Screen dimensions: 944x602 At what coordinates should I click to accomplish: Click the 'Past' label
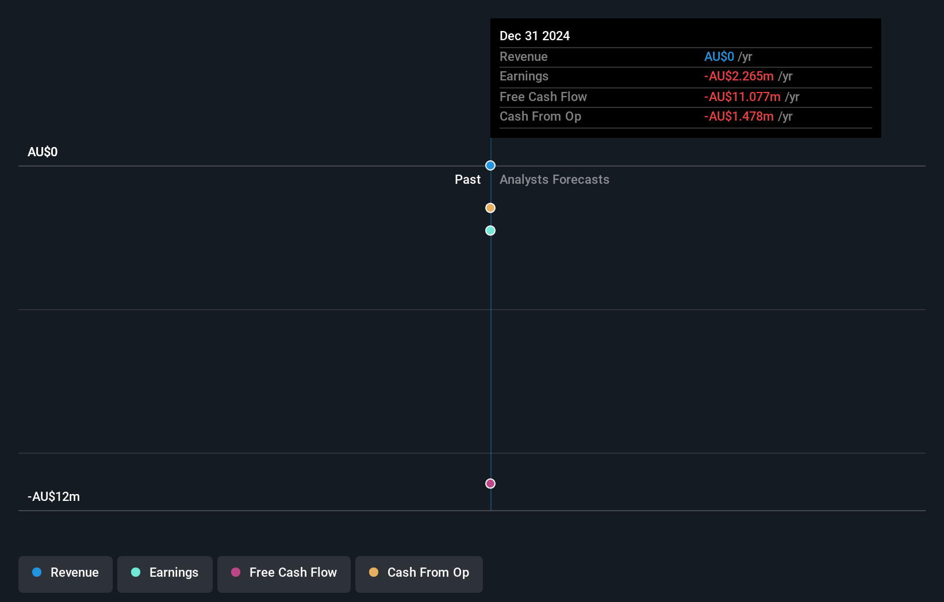click(x=467, y=179)
